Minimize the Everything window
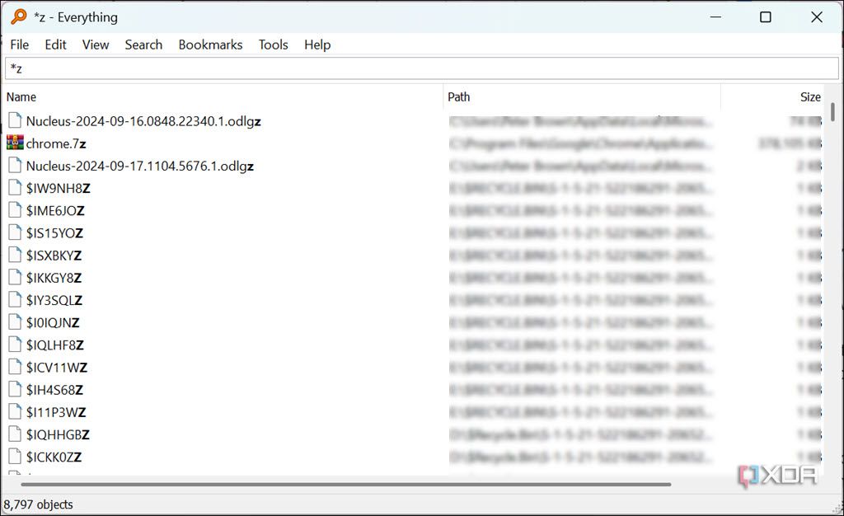The height and width of the screenshot is (516, 844). click(715, 16)
